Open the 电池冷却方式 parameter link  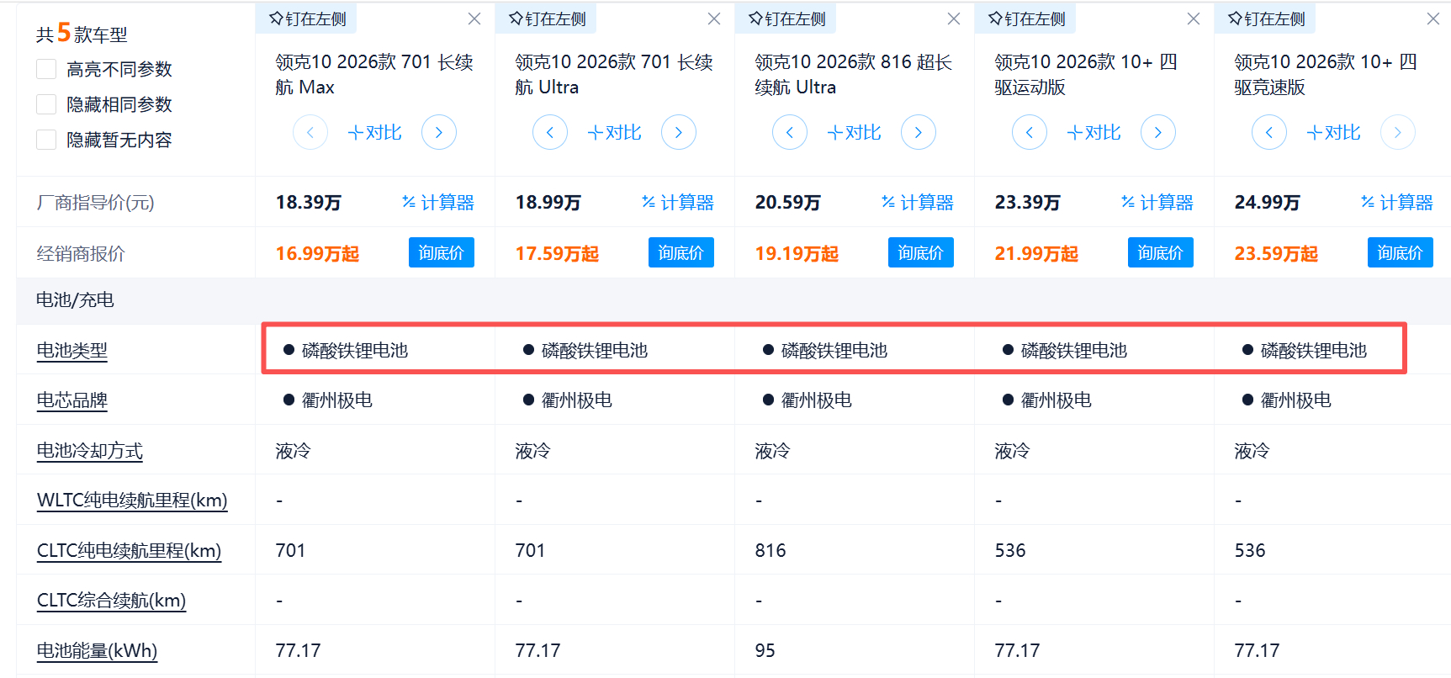pos(90,451)
